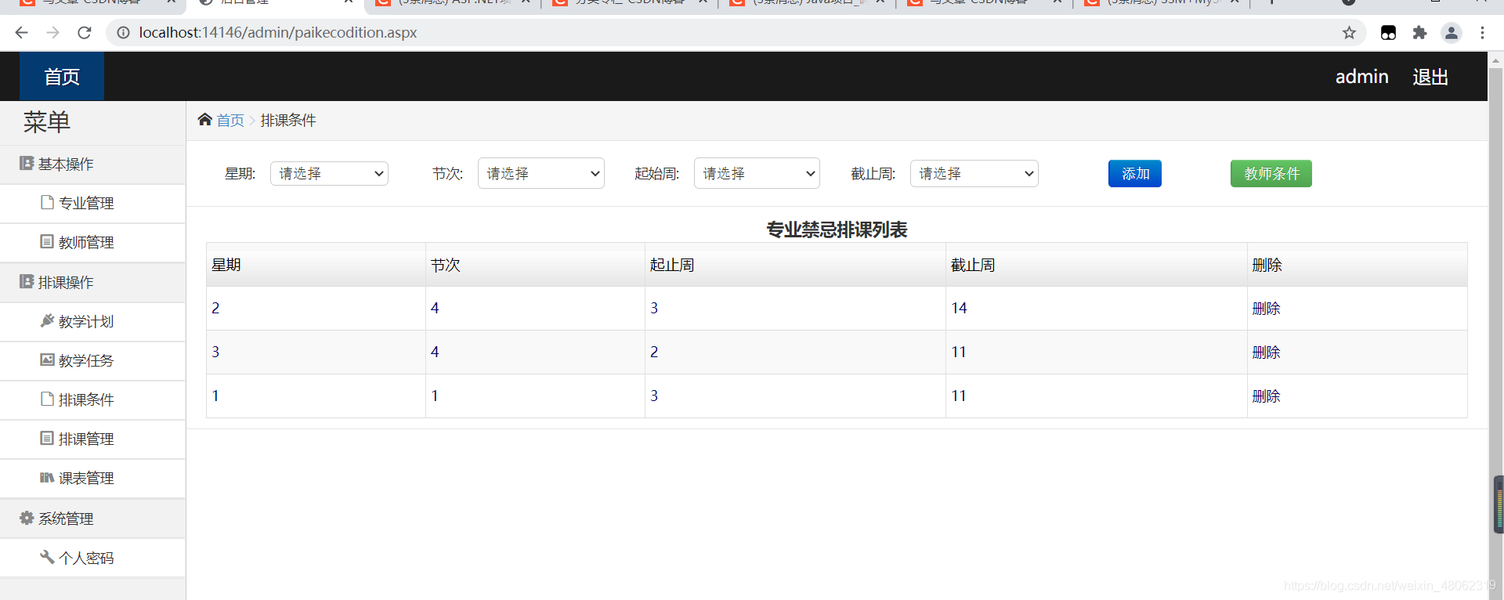Image resolution: width=1504 pixels, height=600 pixels.
Task: Open the 节次 dropdown
Action: pos(541,173)
